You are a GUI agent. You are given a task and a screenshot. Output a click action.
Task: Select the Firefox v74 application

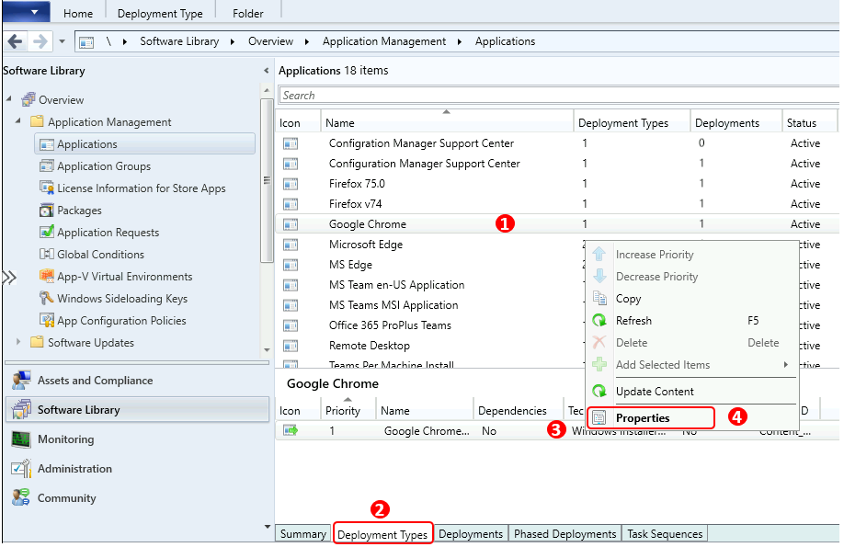557,204
